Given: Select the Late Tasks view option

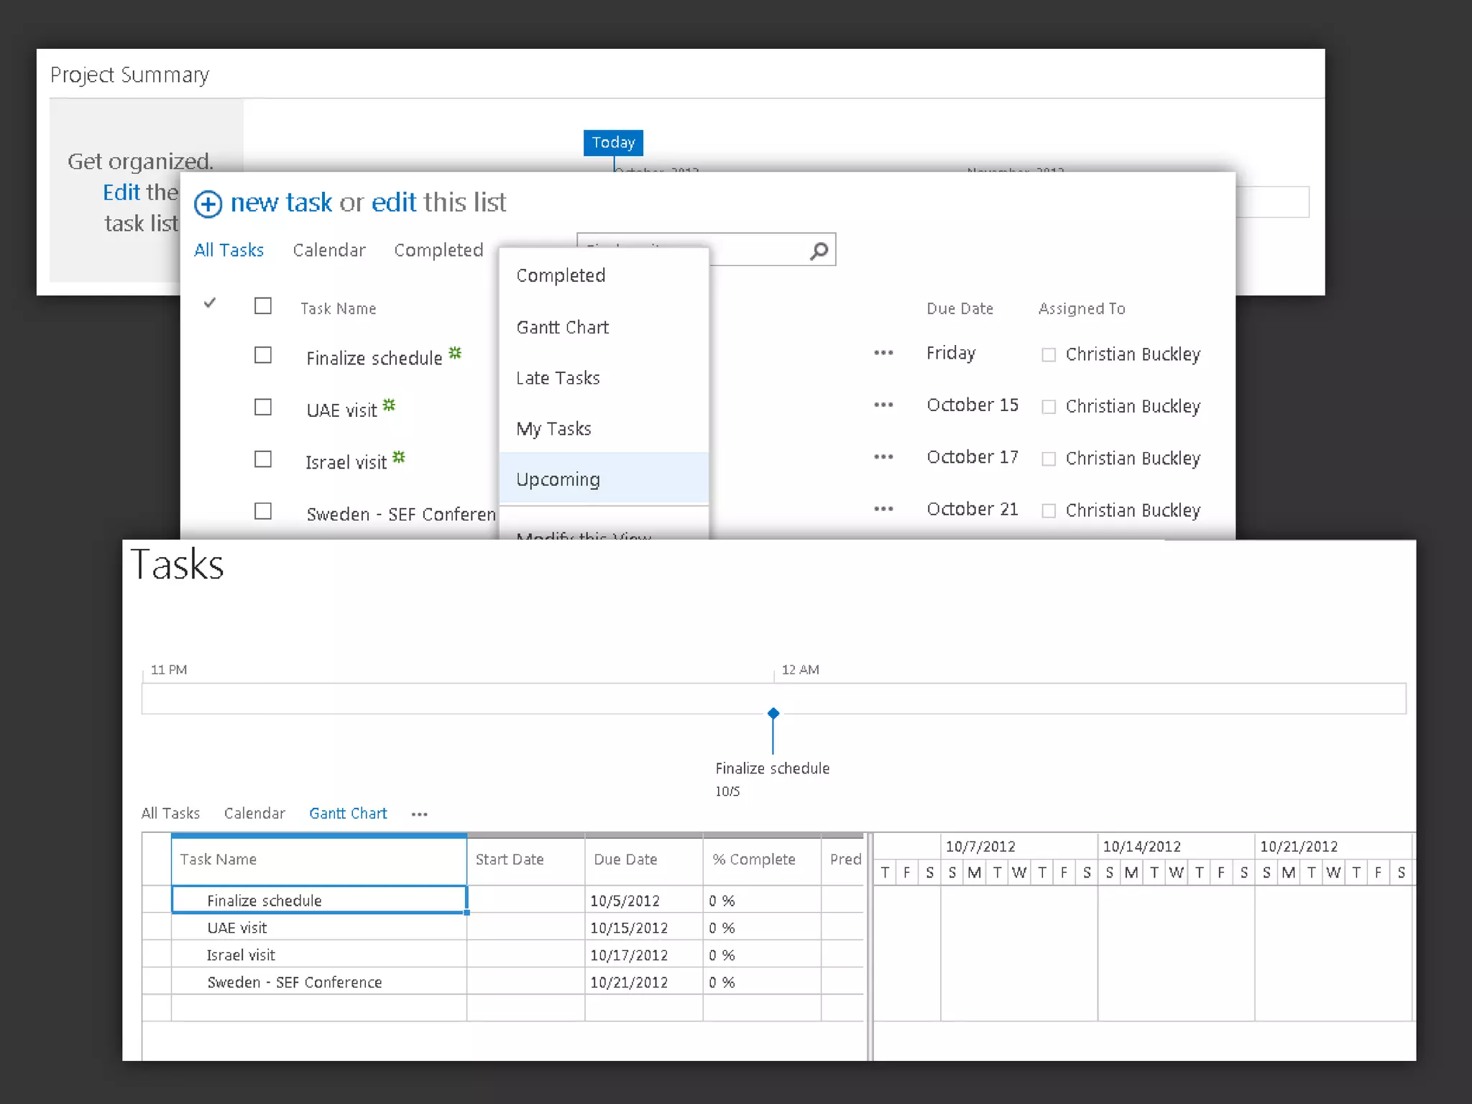Looking at the screenshot, I should coord(558,378).
